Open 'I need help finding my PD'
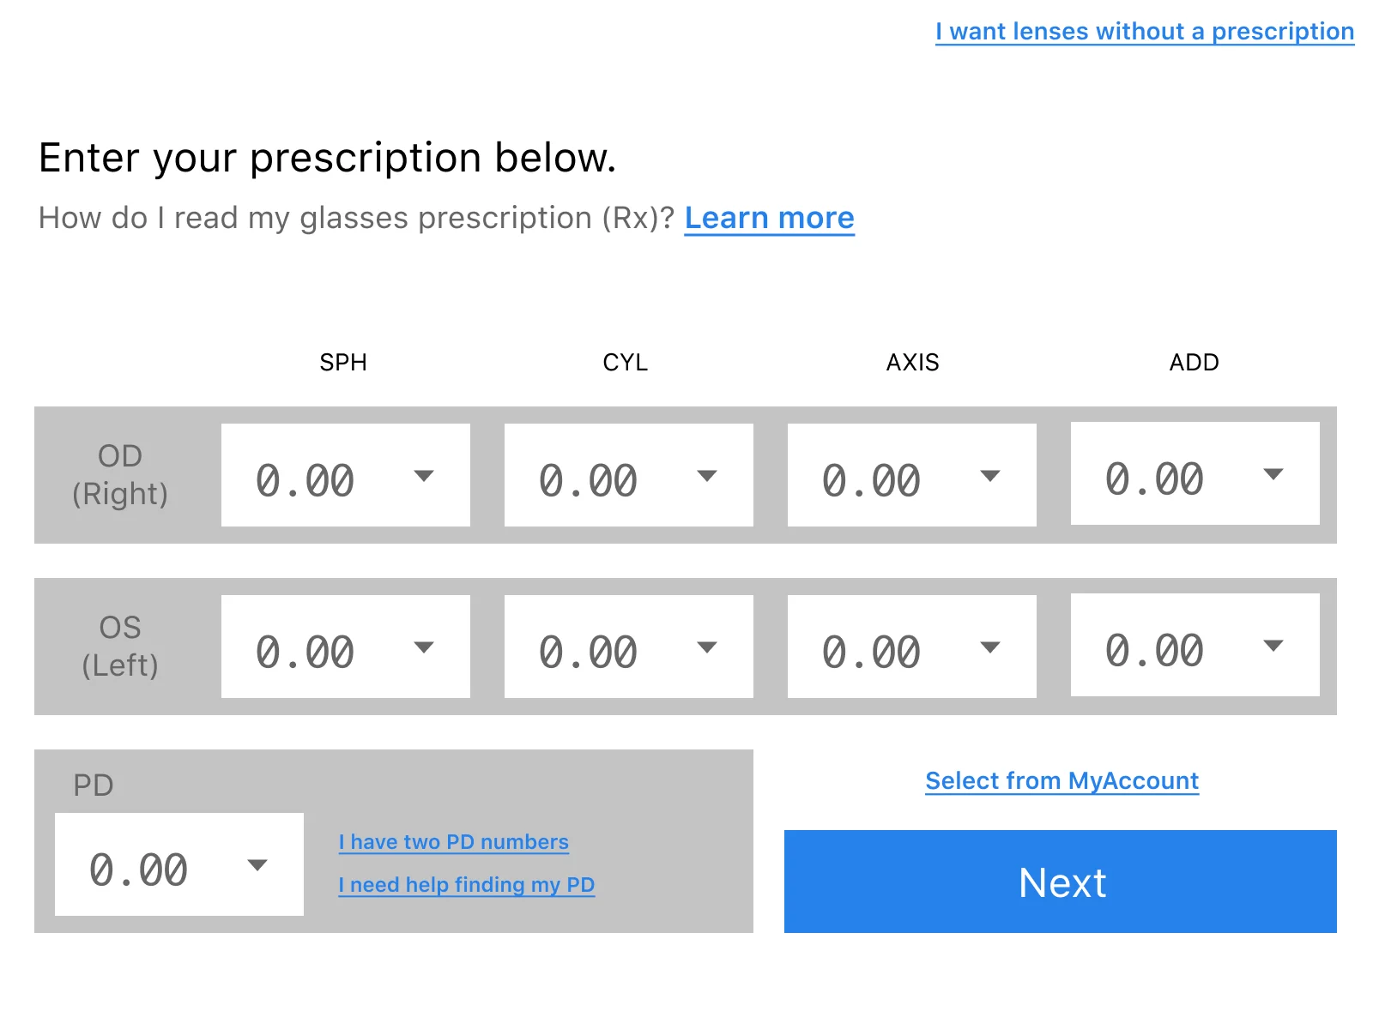The image size is (1373, 1029). [466, 884]
